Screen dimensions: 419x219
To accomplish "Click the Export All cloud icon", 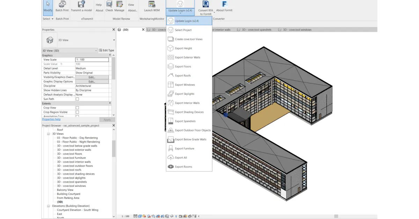I will 170,157.
